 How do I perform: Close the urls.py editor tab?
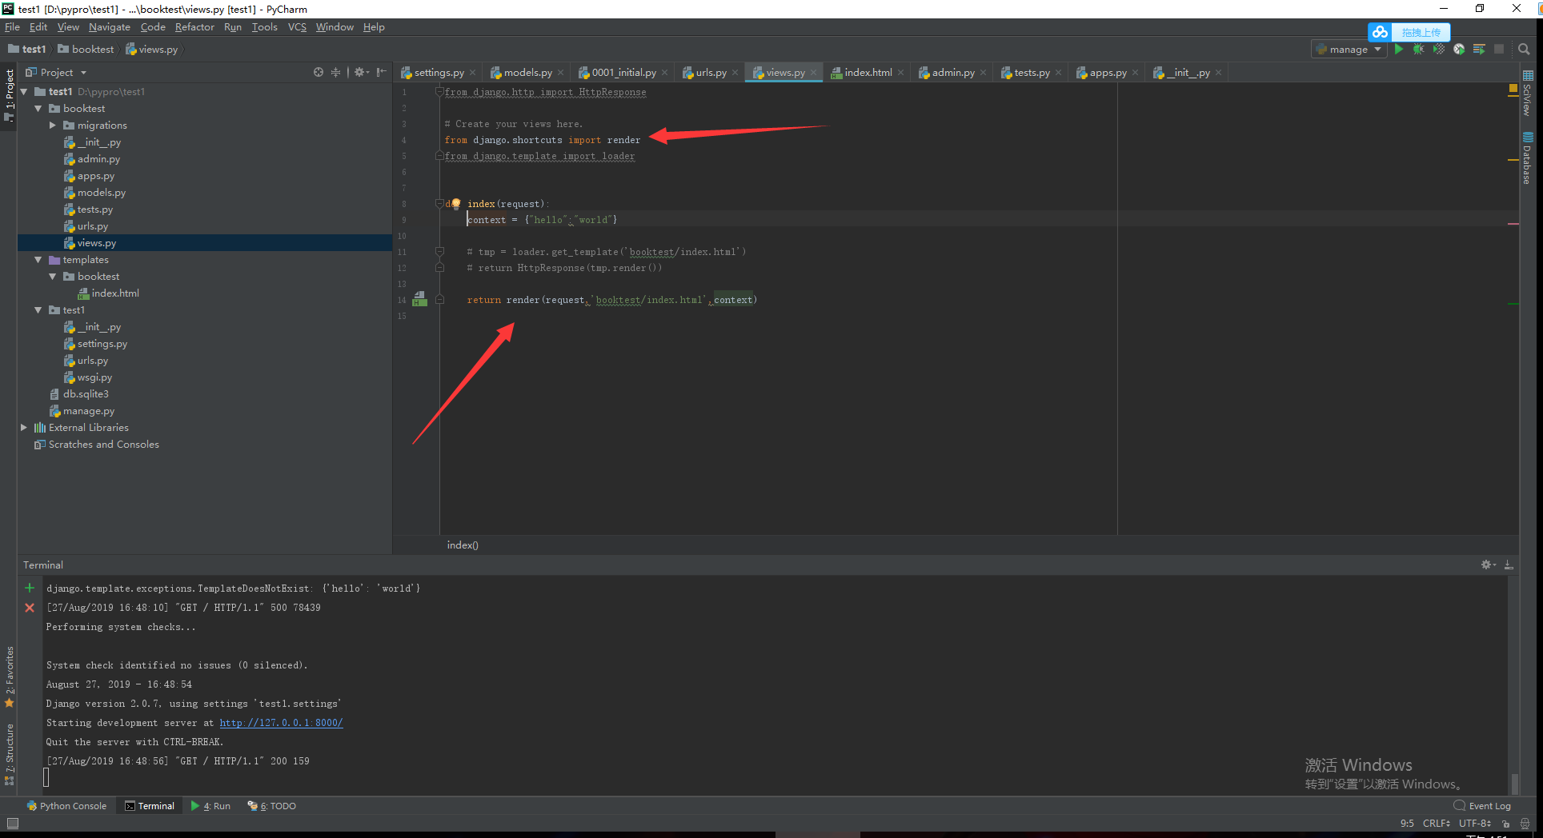tap(735, 73)
